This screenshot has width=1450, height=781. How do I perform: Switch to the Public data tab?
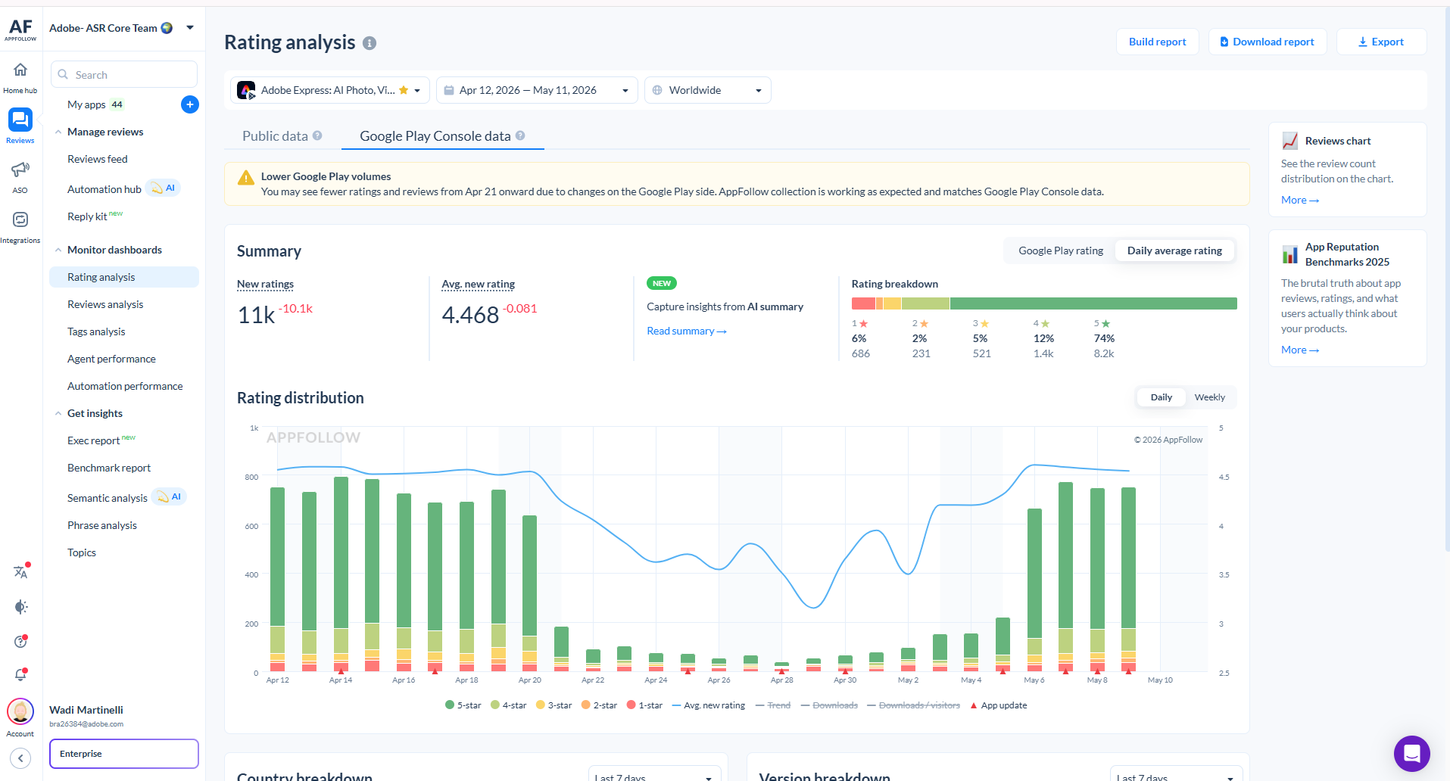tap(282, 136)
